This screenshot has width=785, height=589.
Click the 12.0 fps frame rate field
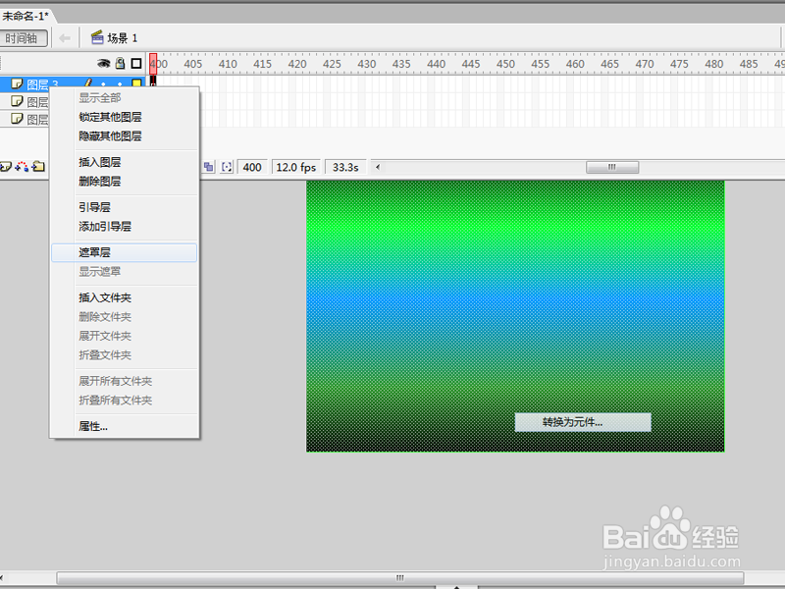(296, 167)
